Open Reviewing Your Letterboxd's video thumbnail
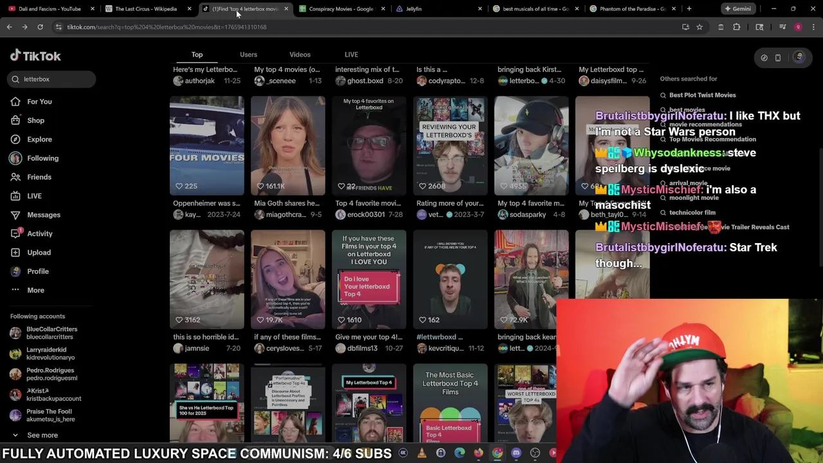 pos(450,146)
